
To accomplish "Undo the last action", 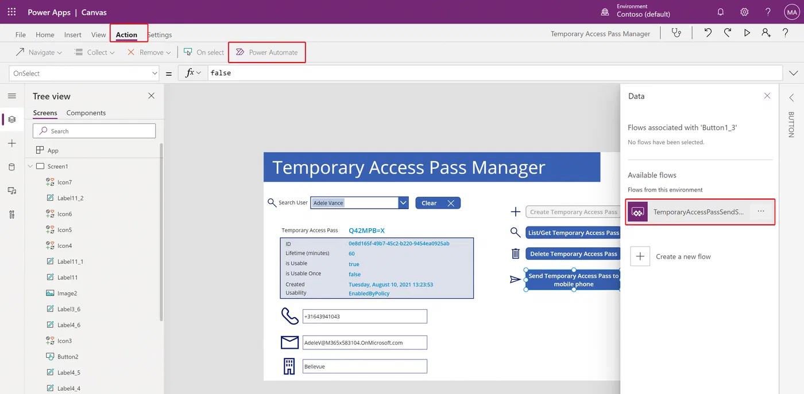I will tap(708, 33).
